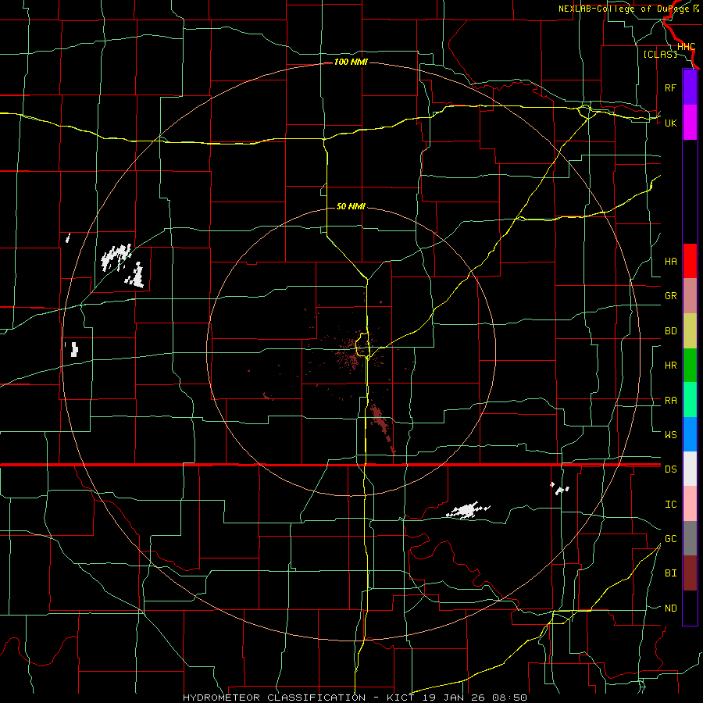Image resolution: width=703 pixels, height=703 pixels.
Task: Click the "HYDROMETEOR CLASSIFICATION" caption text
Action: pos(274,698)
